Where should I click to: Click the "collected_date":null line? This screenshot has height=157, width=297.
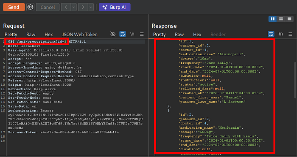point(202,89)
